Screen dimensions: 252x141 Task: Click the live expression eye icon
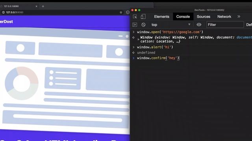199,25
